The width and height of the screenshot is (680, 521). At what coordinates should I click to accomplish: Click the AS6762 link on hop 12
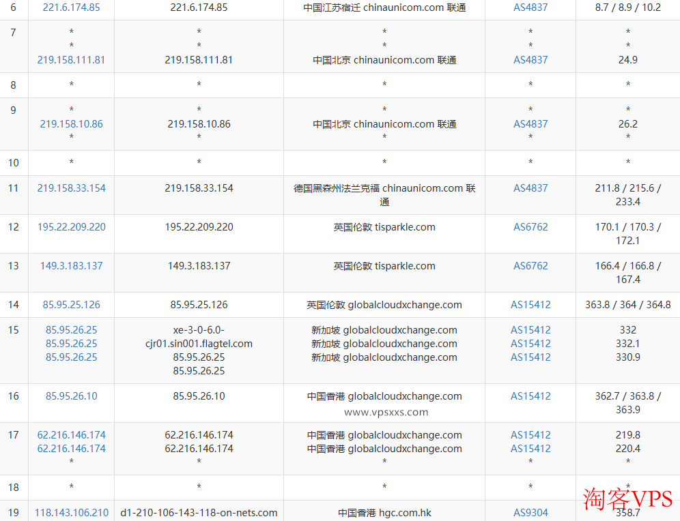click(x=530, y=226)
